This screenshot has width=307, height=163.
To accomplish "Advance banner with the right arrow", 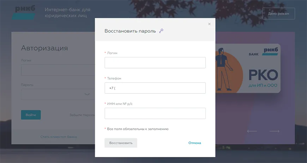I will [x=274, y=131].
